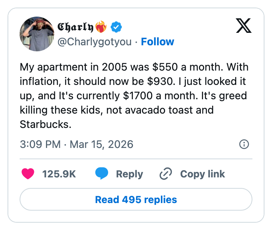
Task: Open the @Charlygotyou handle link
Action: click(95, 42)
